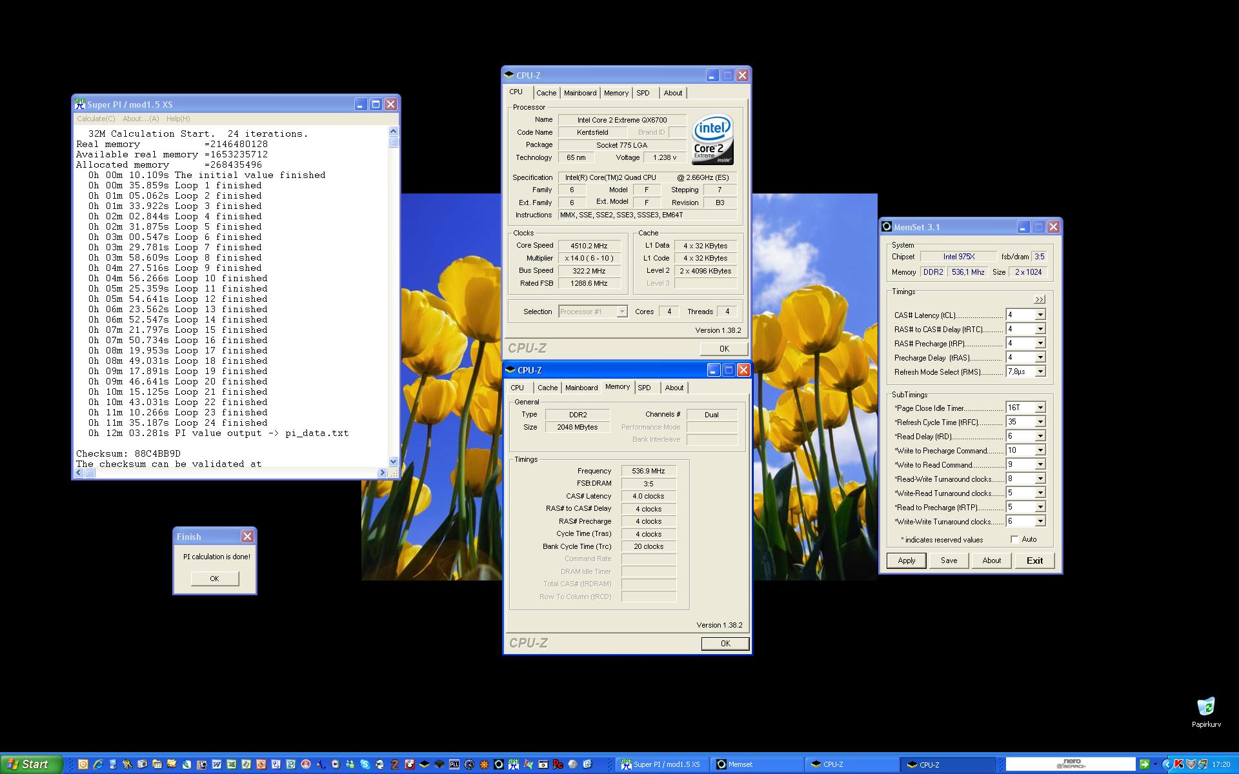Open Write to Precharge Command dropdown

(x=1040, y=450)
